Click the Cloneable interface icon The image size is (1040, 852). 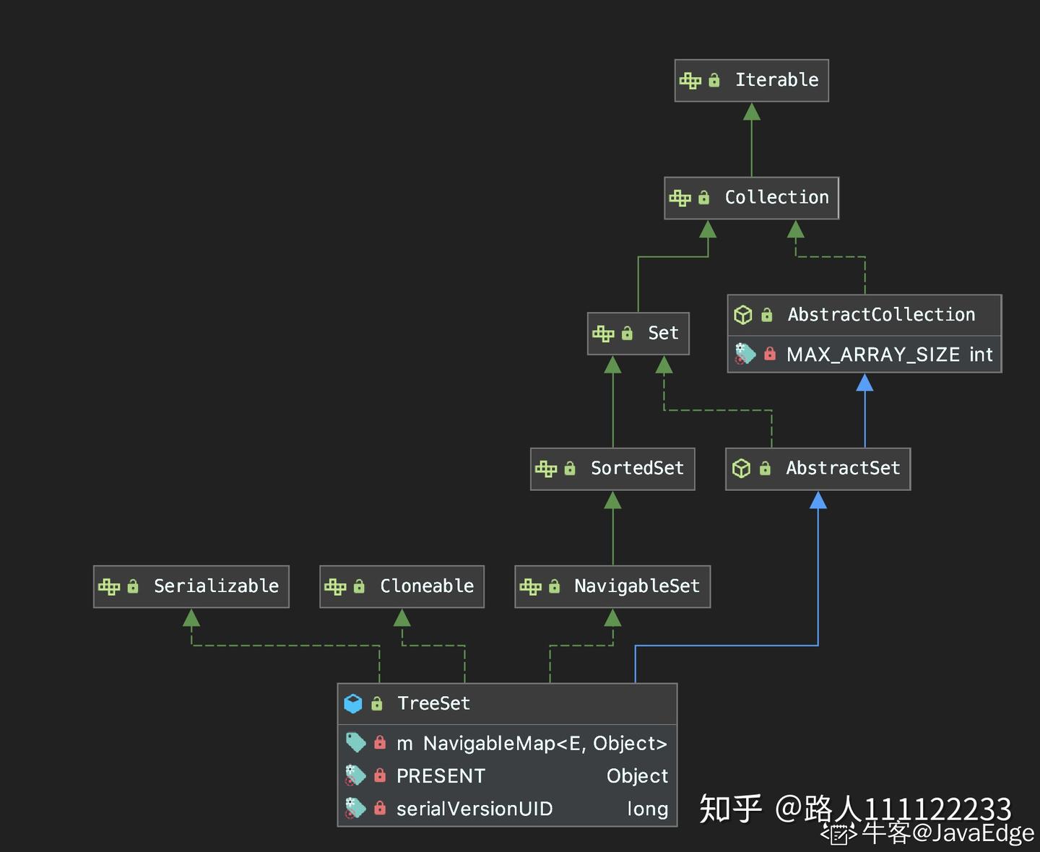click(x=335, y=586)
